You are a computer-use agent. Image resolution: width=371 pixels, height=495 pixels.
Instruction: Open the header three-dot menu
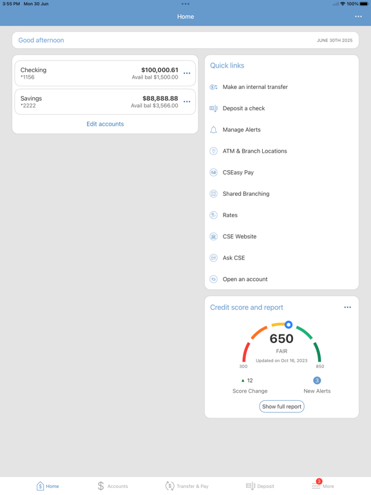coord(358,16)
